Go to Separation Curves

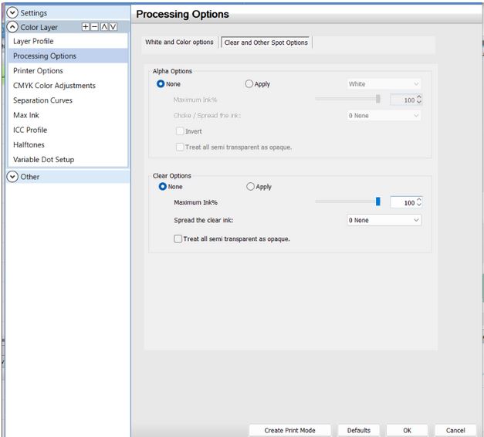click(x=68, y=100)
